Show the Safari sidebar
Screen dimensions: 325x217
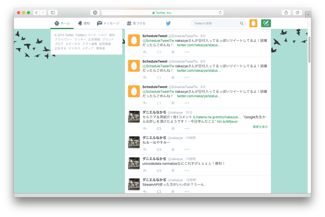click(x=53, y=13)
